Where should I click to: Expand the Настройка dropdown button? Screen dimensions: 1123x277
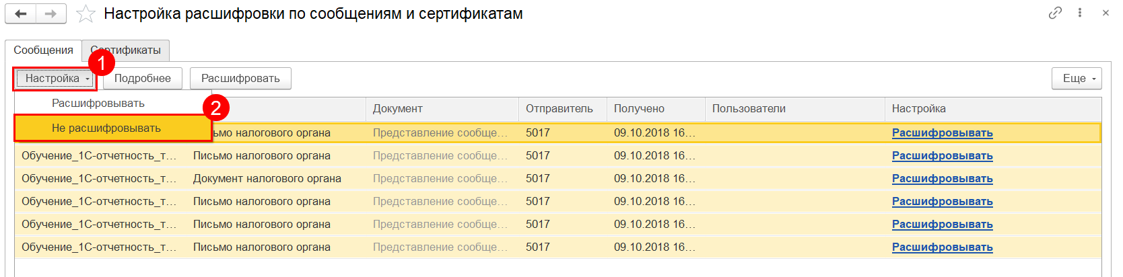(55, 79)
